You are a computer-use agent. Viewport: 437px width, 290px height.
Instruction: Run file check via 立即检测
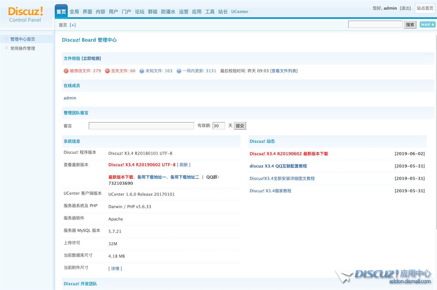tap(91, 58)
